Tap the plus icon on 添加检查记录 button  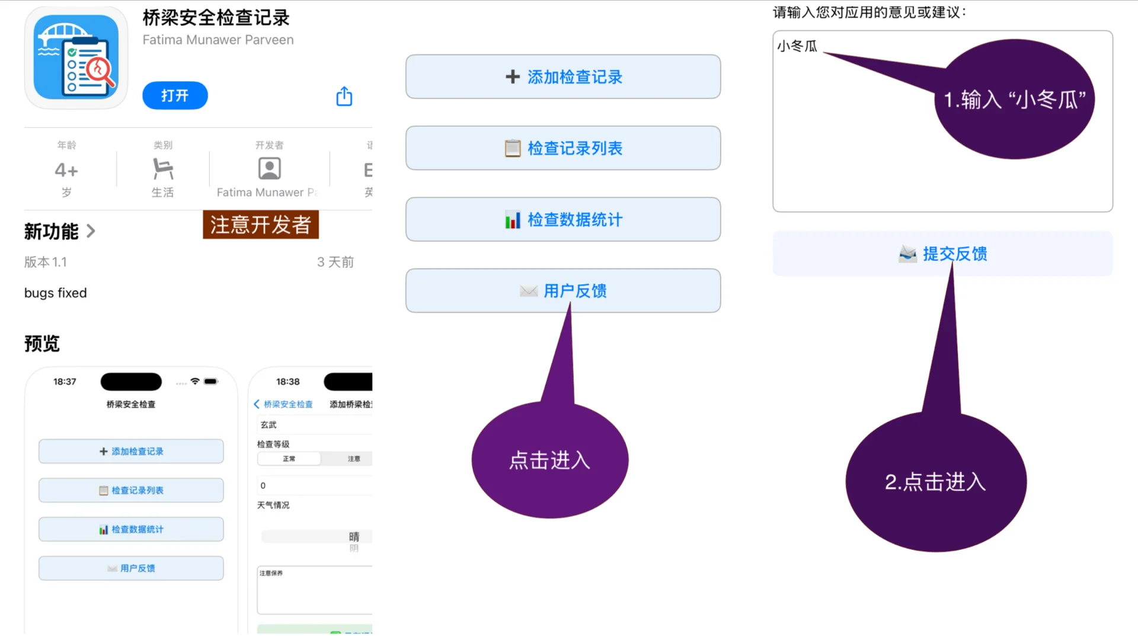point(512,76)
